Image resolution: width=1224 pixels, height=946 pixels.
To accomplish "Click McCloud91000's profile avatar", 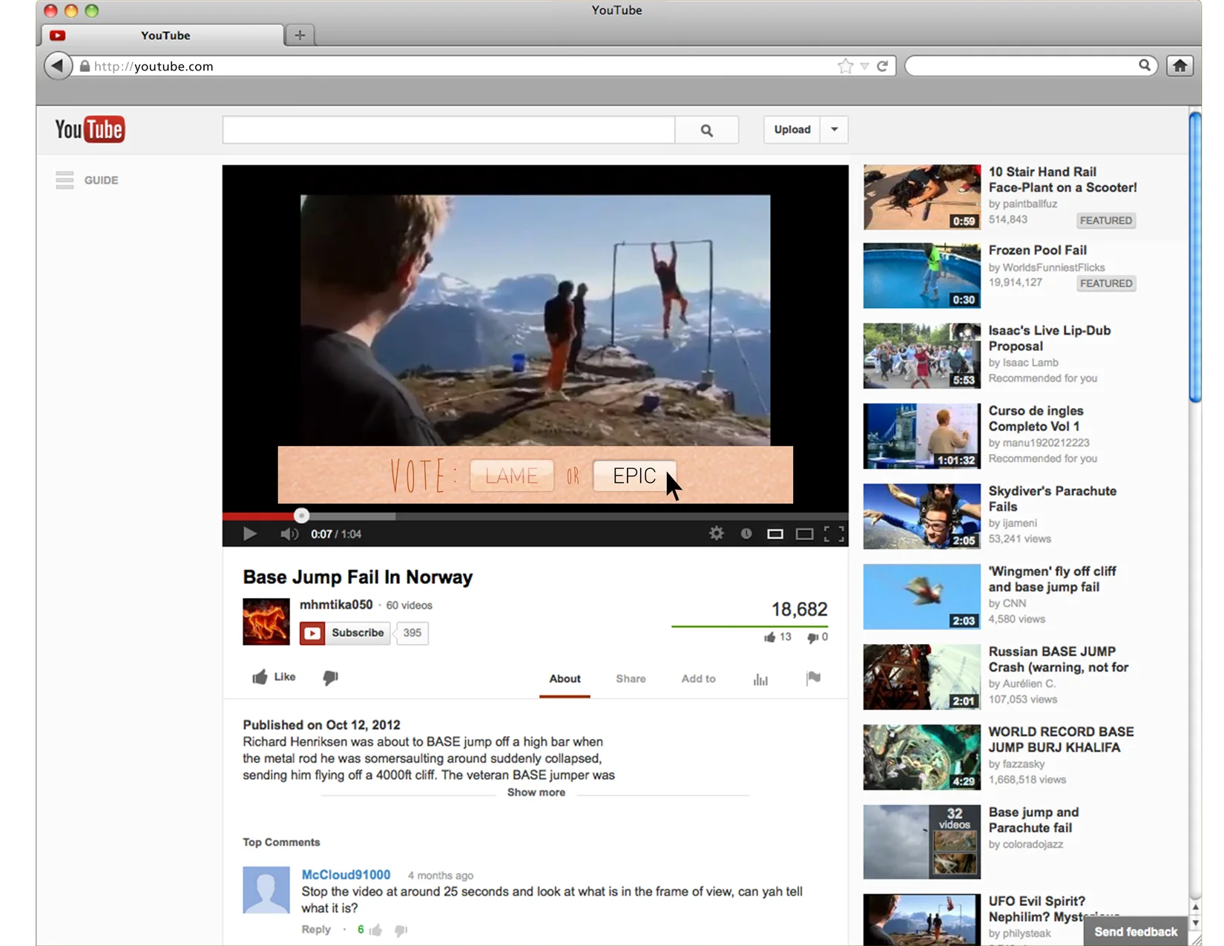I will [x=266, y=890].
